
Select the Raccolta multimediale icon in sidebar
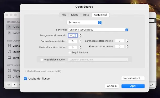[x=9, y=33]
